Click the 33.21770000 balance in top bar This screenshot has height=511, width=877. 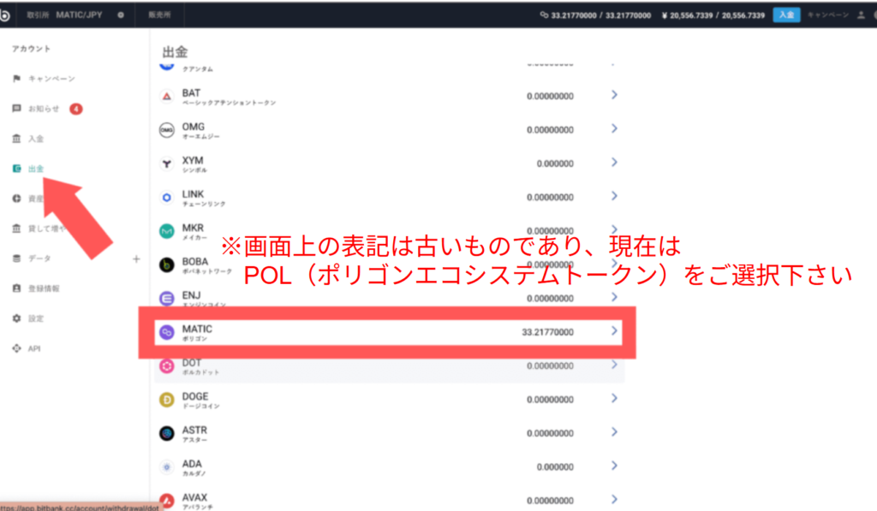click(596, 15)
